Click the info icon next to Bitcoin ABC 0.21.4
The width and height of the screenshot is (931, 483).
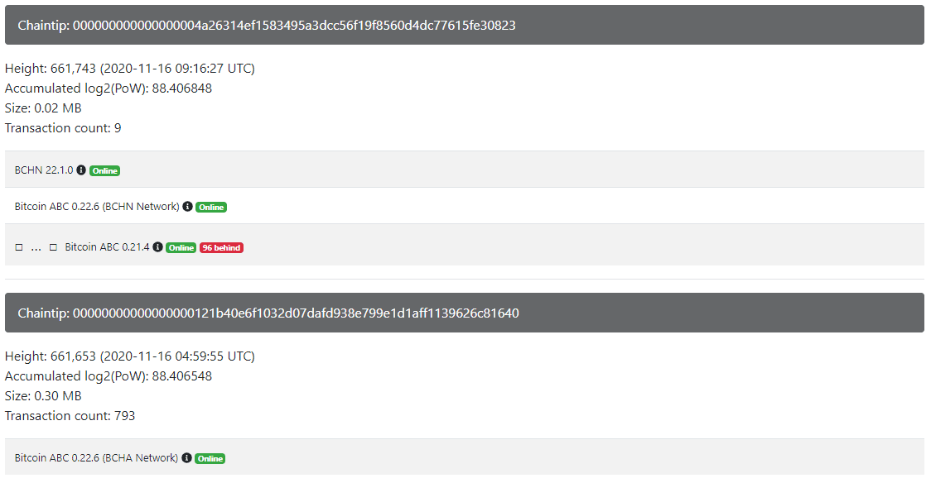click(157, 247)
